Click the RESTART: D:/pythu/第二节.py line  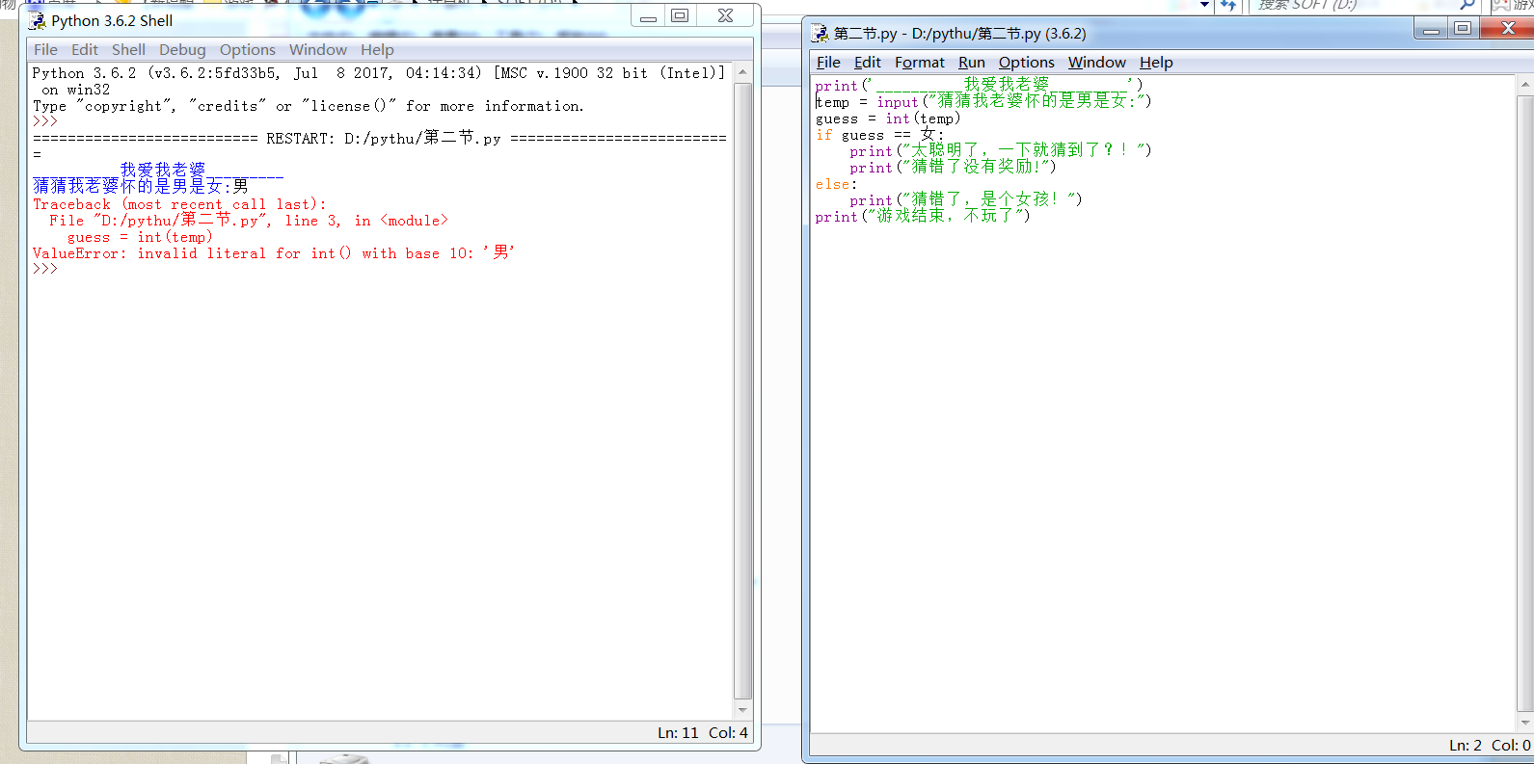(x=379, y=138)
